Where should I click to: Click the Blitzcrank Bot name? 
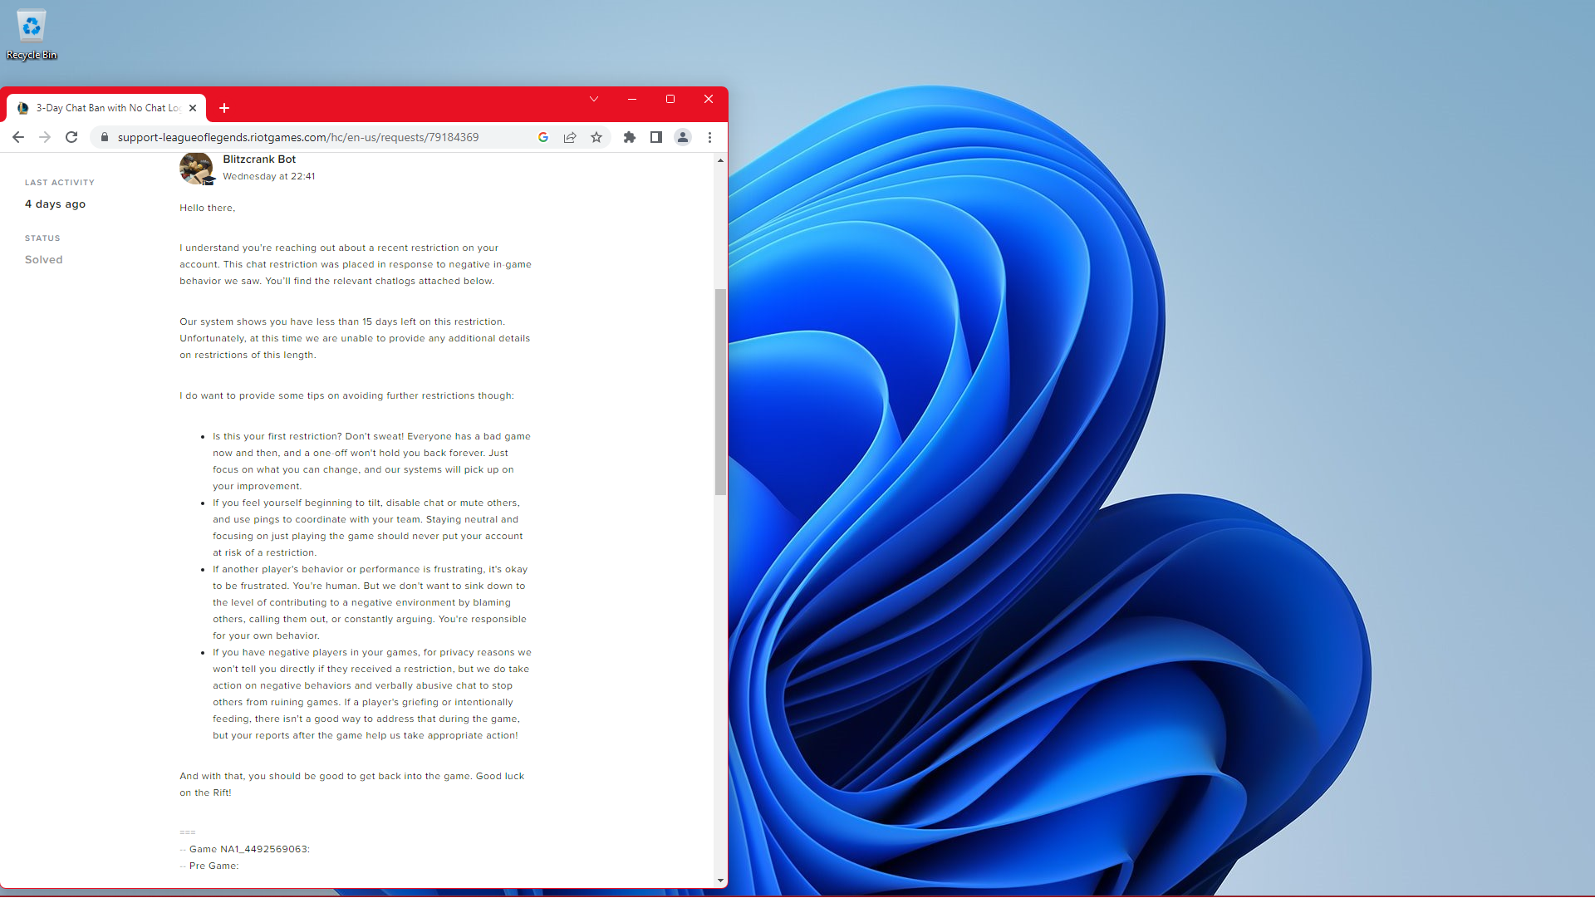point(259,159)
